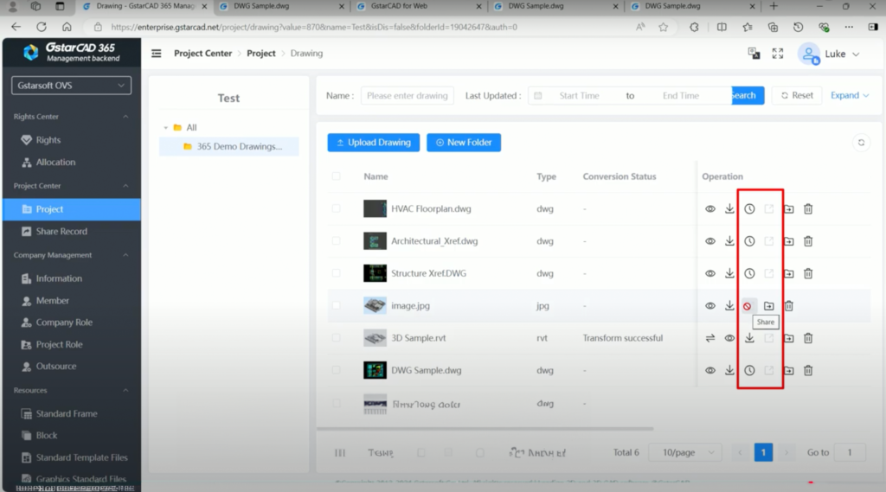Toggle the sidebar hamburger menu icon
The width and height of the screenshot is (886, 492).
pos(157,54)
